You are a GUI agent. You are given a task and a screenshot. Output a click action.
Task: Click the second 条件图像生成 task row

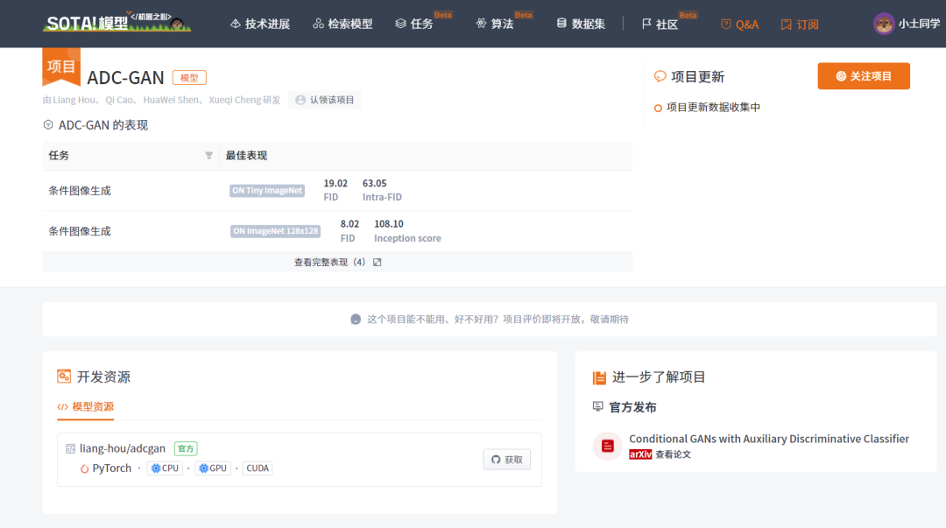[337, 231]
